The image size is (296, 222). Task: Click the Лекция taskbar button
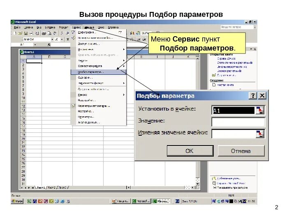pyautogui.click(x=120, y=201)
